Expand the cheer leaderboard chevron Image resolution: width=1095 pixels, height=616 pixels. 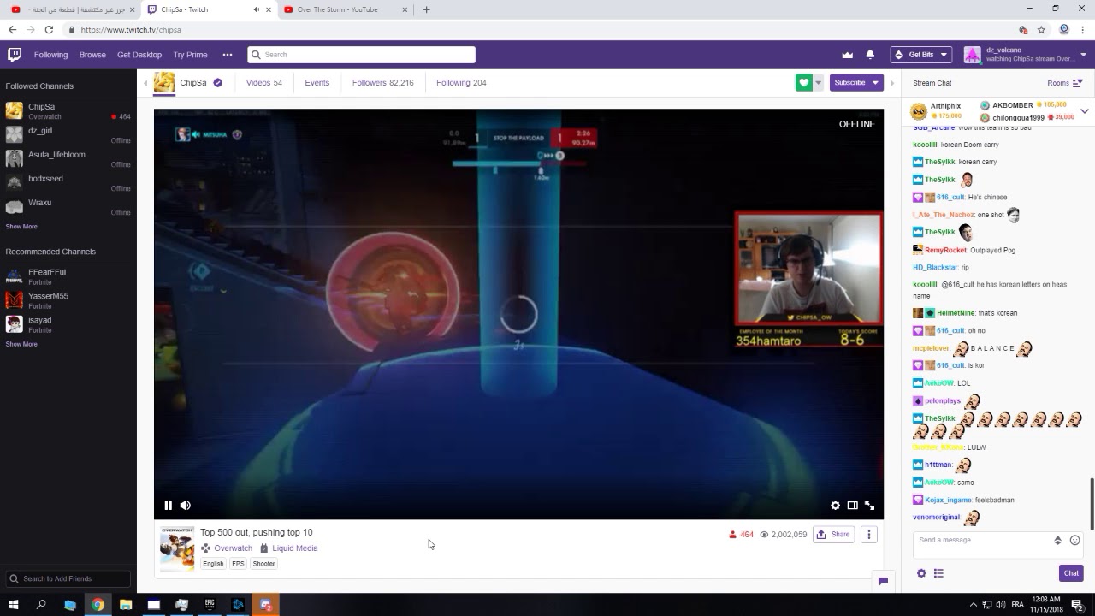click(1085, 111)
